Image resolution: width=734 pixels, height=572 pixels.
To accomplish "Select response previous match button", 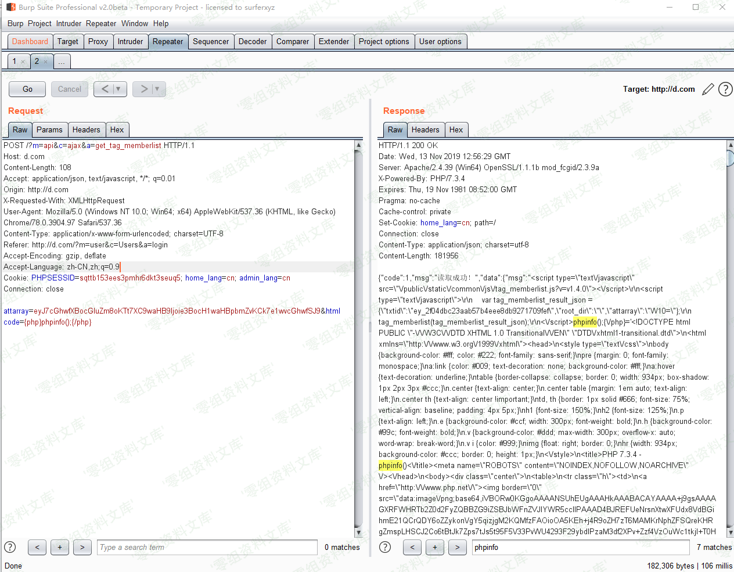I will (412, 547).
